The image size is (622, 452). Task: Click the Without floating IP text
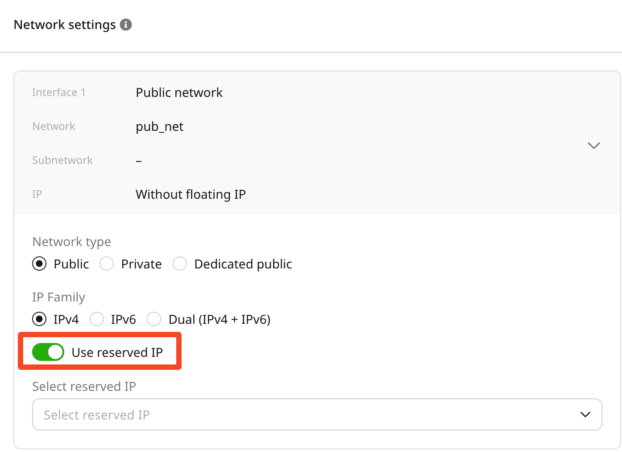[x=191, y=194]
